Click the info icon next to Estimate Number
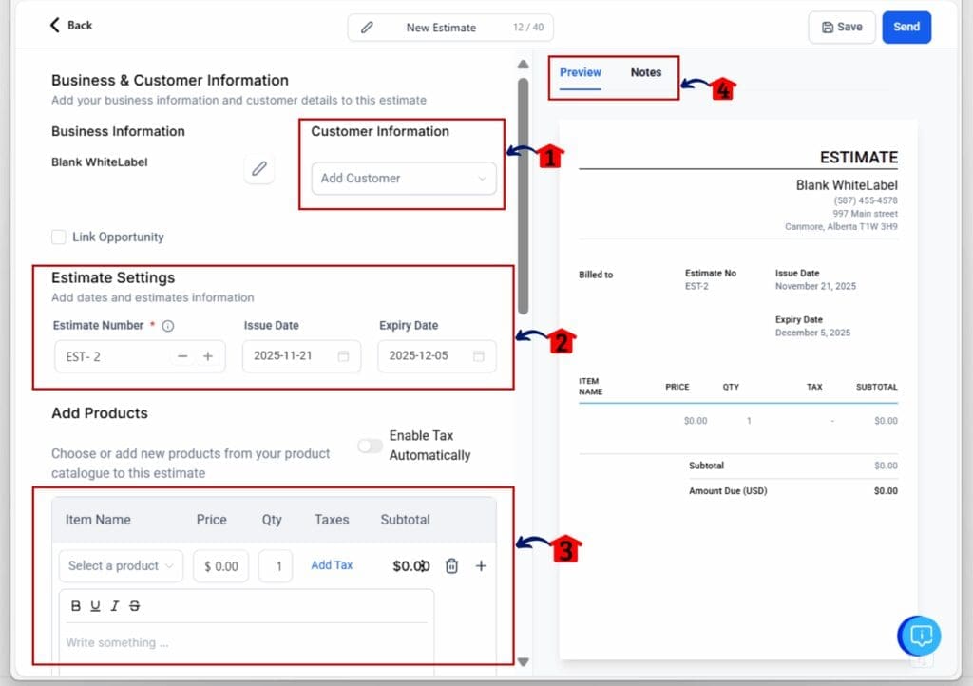The height and width of the screenshot is (686, 973). (168, 326)
